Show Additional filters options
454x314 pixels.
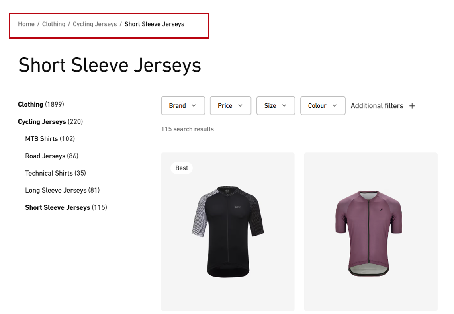coord(377,106)
